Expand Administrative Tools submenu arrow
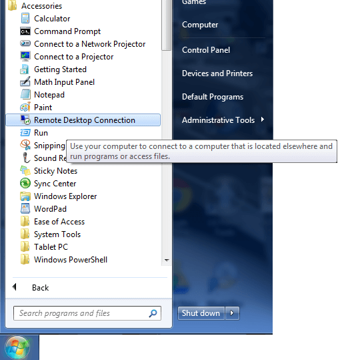Viewport: 348px width, 360px height. (263, 120)
